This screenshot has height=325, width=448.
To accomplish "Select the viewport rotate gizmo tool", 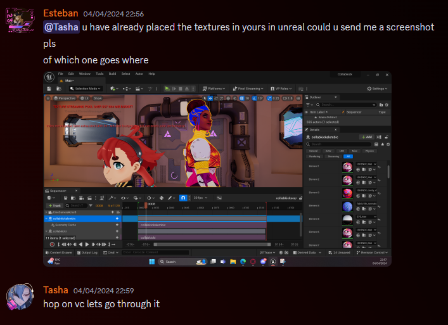I will [216, 98].
